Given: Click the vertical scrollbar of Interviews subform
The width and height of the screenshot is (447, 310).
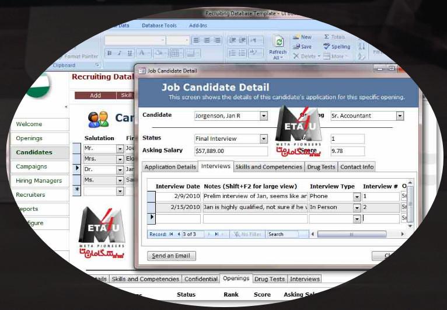Looking at the screenshot, I should tap(410, 203).
